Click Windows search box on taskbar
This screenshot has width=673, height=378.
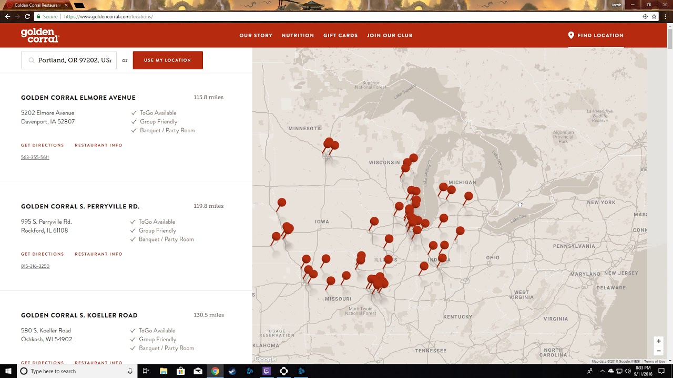(76, 371)
